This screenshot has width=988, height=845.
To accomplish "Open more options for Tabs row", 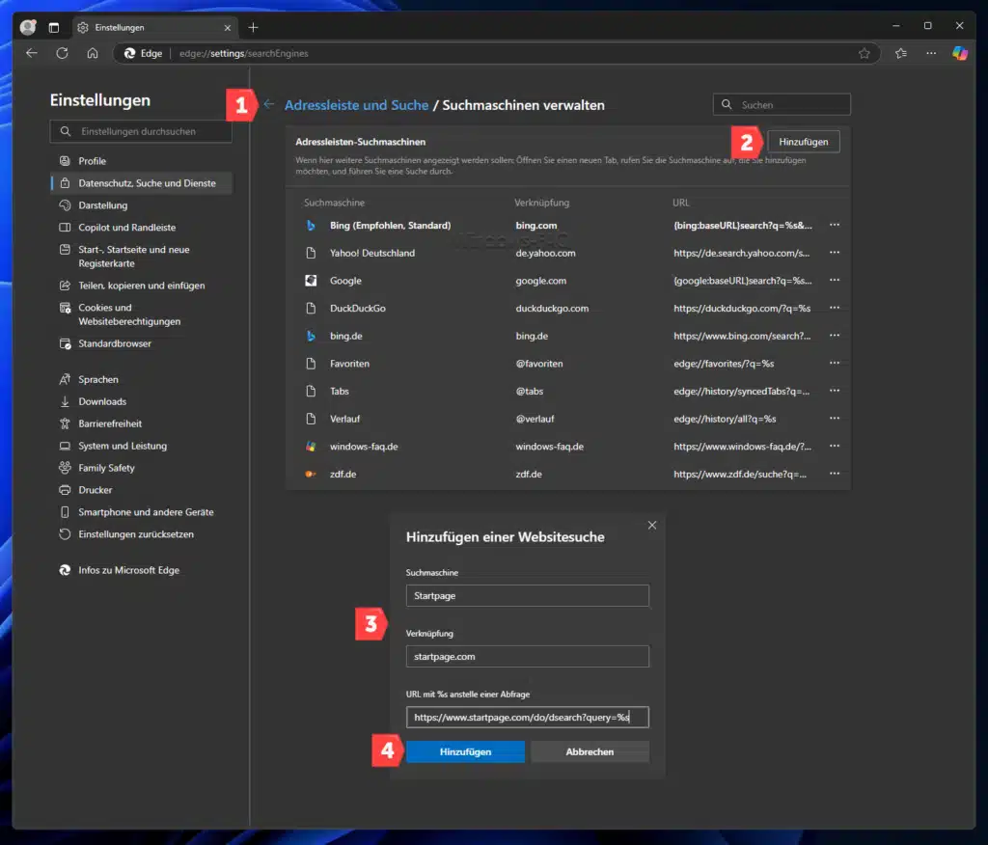I will (835, 392).
